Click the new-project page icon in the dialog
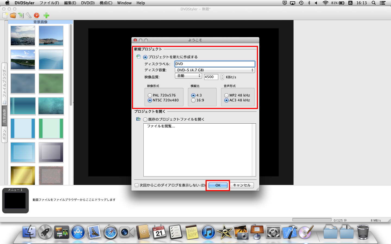The image size is (391, 244). [x=138, y=57]
